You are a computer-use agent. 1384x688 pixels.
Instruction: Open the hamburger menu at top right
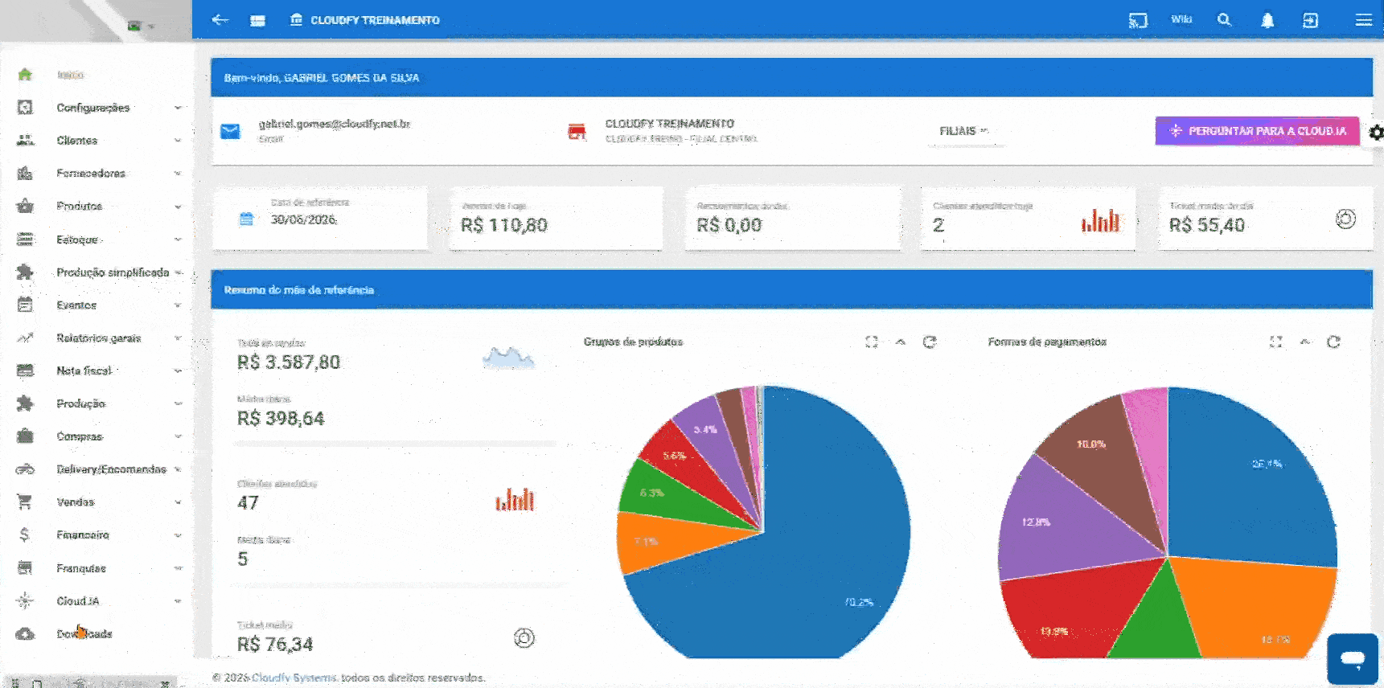1364,20
